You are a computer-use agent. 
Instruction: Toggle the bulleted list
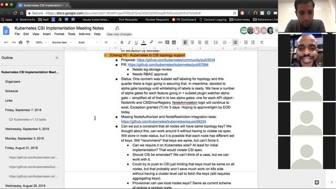(235, 43)
